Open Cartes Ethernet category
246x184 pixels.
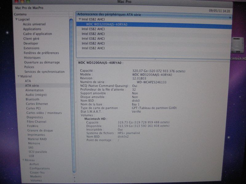tap(37, 104)
